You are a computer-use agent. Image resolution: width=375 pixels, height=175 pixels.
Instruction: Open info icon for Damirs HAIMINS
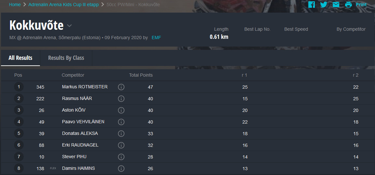[x=121, y=169]
